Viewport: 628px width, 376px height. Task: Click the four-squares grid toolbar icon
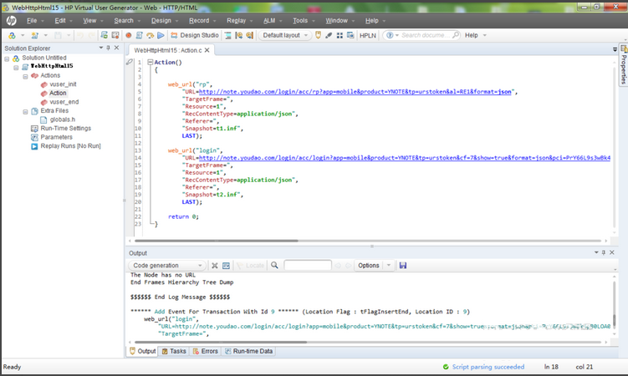point(340,35)
